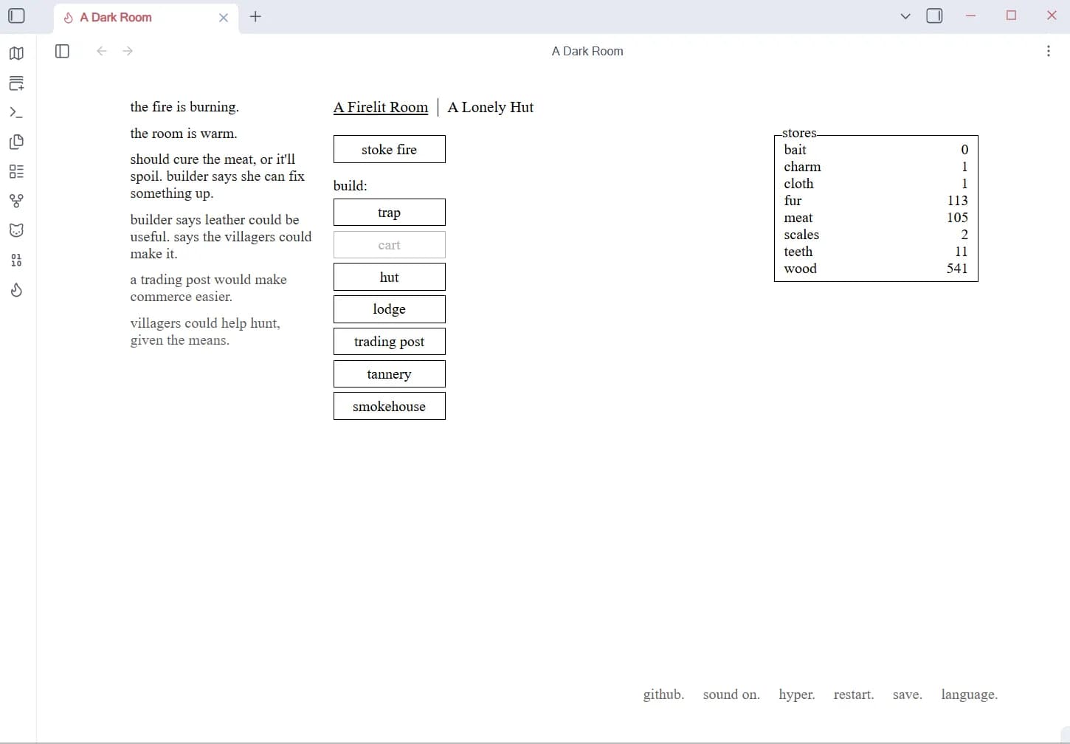Toggle the left sidebar from the title bar

(x=16, y=15)
